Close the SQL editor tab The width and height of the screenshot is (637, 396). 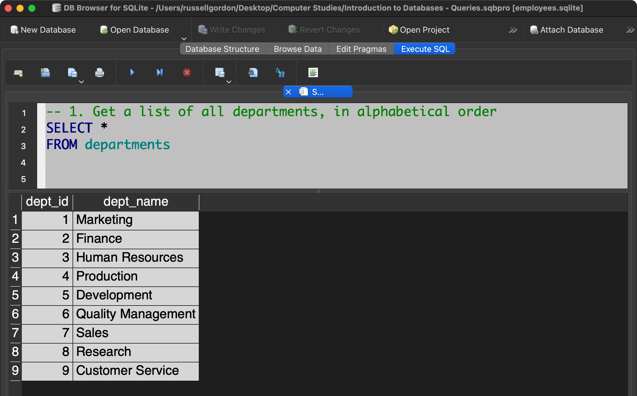(288, 92)
